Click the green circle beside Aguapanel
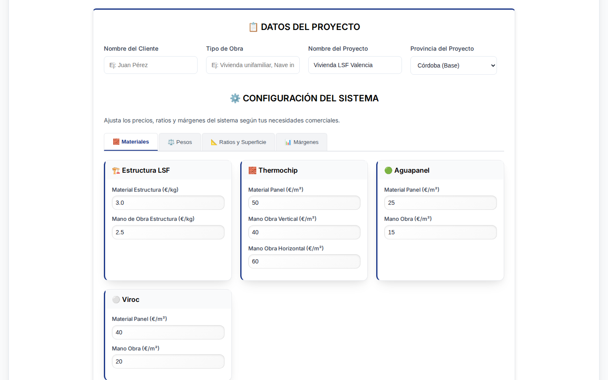 pyautogui.click(x=388, y=170)
